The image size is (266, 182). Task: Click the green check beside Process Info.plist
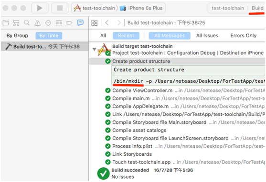point(108,146)
